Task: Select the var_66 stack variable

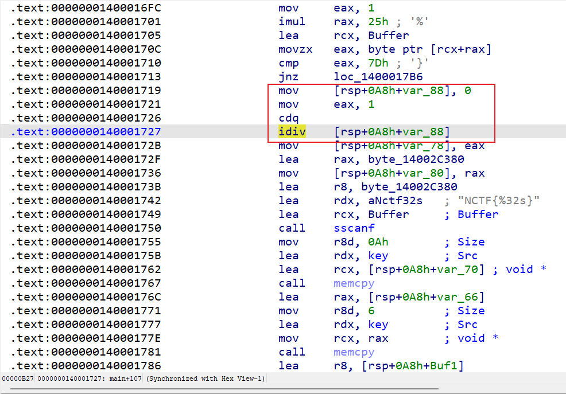Action: 461,297
